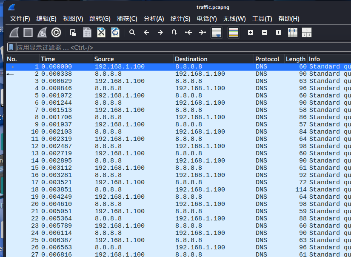Zoom in packet list text

tap(251, 32)
